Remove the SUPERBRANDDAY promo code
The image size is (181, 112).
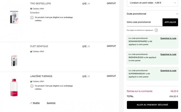click(168, 71)
